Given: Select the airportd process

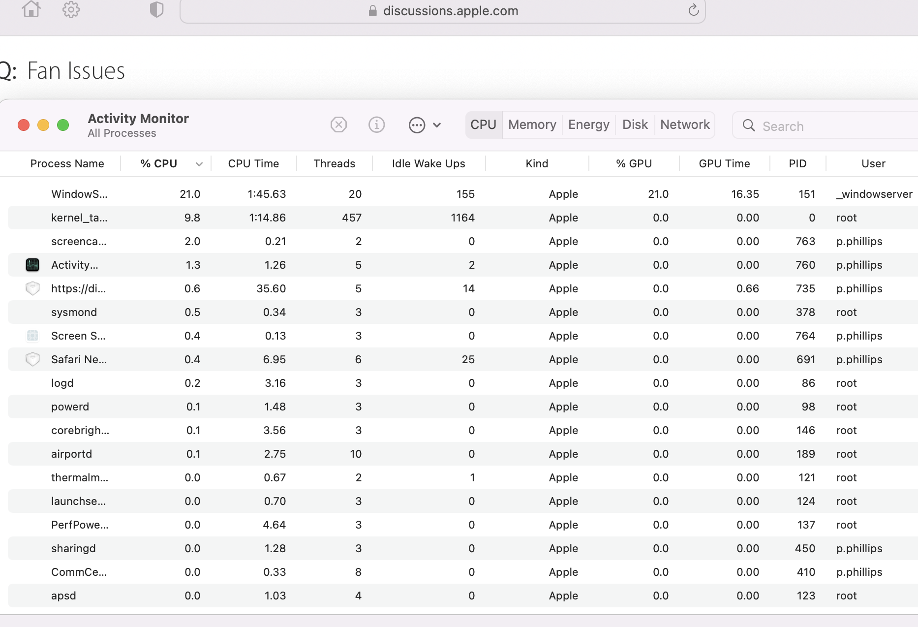Looking at the screenshot, I should tap(71, 454).
